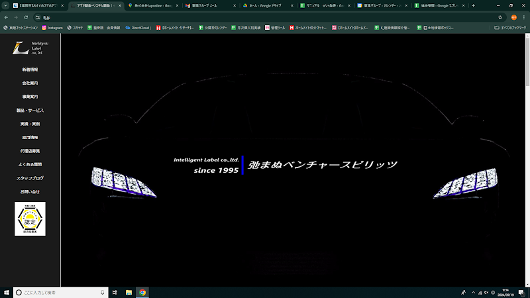Focus the address bar URL field
The height and width of the screenshot is (298, 530).
click(x=264, y=18)
